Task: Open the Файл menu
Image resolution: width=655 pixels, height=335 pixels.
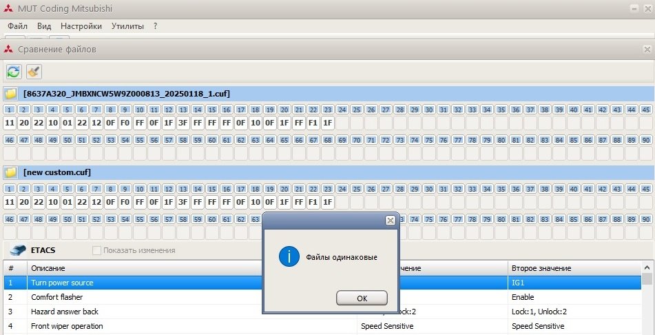Action: 17,26
